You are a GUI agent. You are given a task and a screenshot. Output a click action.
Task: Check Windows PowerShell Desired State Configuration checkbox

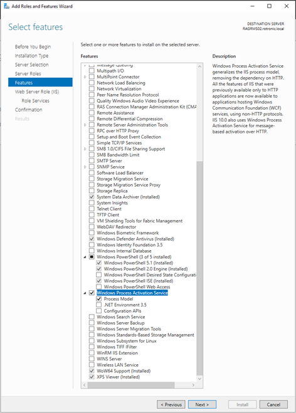(x=98, y=274)
